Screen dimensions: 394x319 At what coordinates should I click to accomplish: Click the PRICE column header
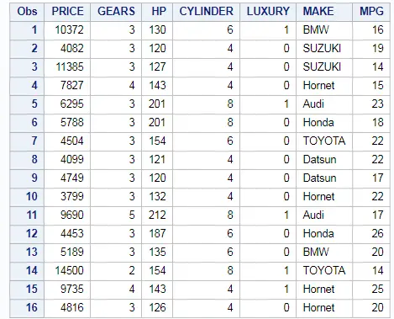coord(67,12)
